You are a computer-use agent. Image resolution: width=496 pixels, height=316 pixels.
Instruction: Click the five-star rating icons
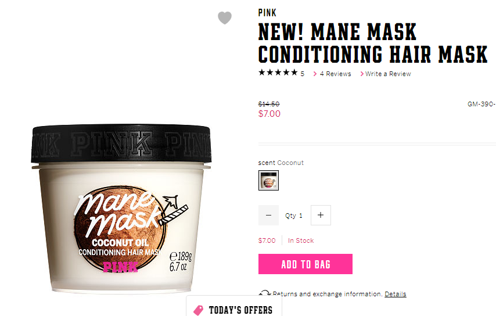tap(278, 73)
